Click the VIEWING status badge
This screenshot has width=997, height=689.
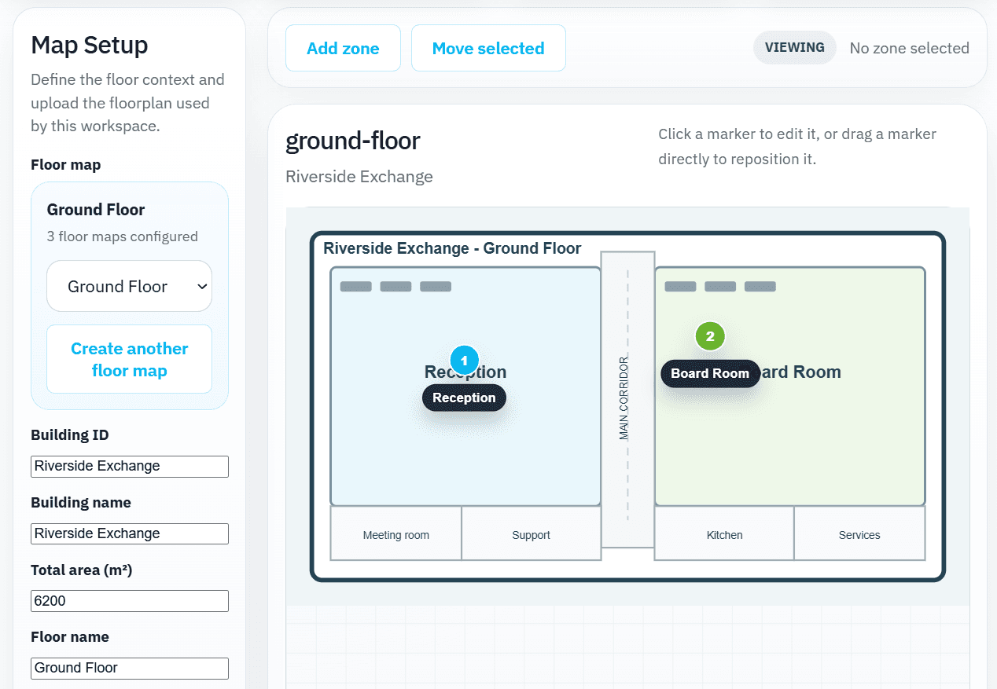coord(795,47)
